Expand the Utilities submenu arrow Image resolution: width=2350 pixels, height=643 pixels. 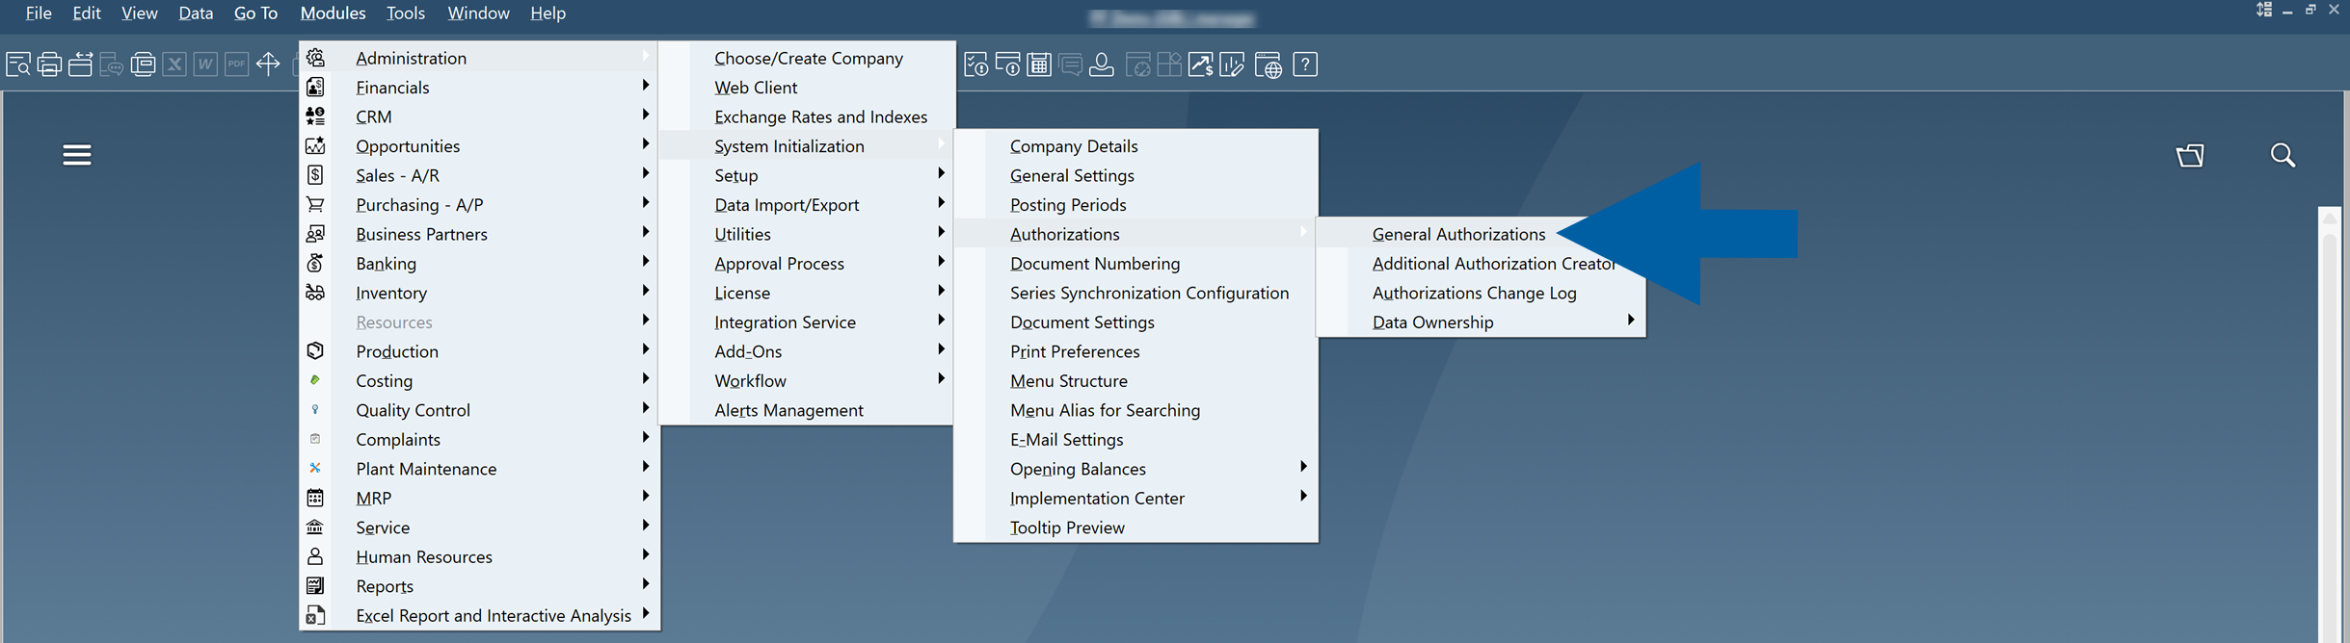click(x=941, y=232)
